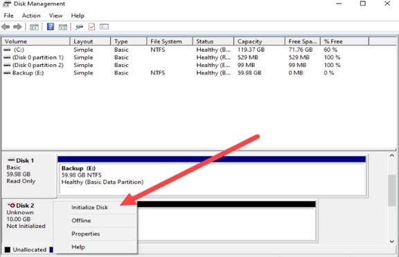Sort by the Status column header
This screenshot has width=399, height=257.
[x=213, y=41]
